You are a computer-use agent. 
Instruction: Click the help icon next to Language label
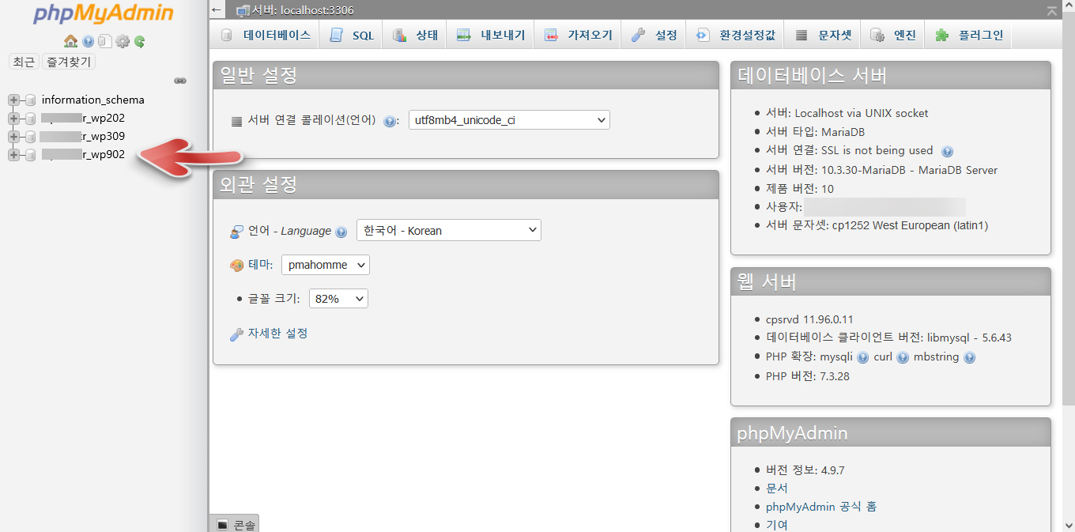[341, 232]
